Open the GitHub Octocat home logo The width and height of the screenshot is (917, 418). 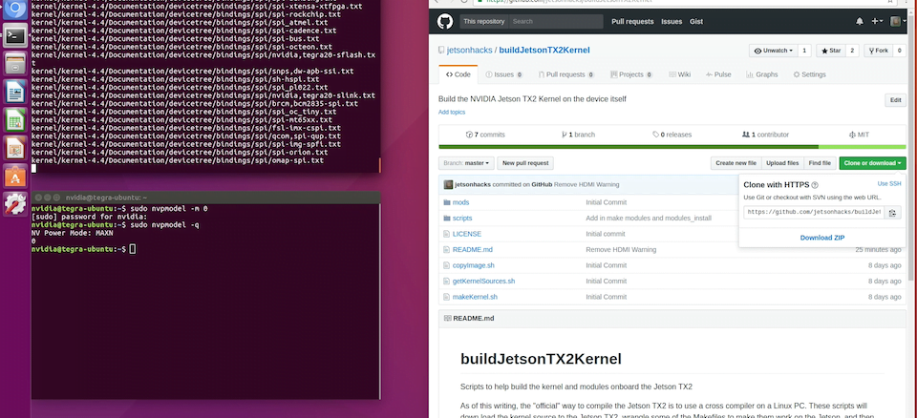[x=445, y=22]
